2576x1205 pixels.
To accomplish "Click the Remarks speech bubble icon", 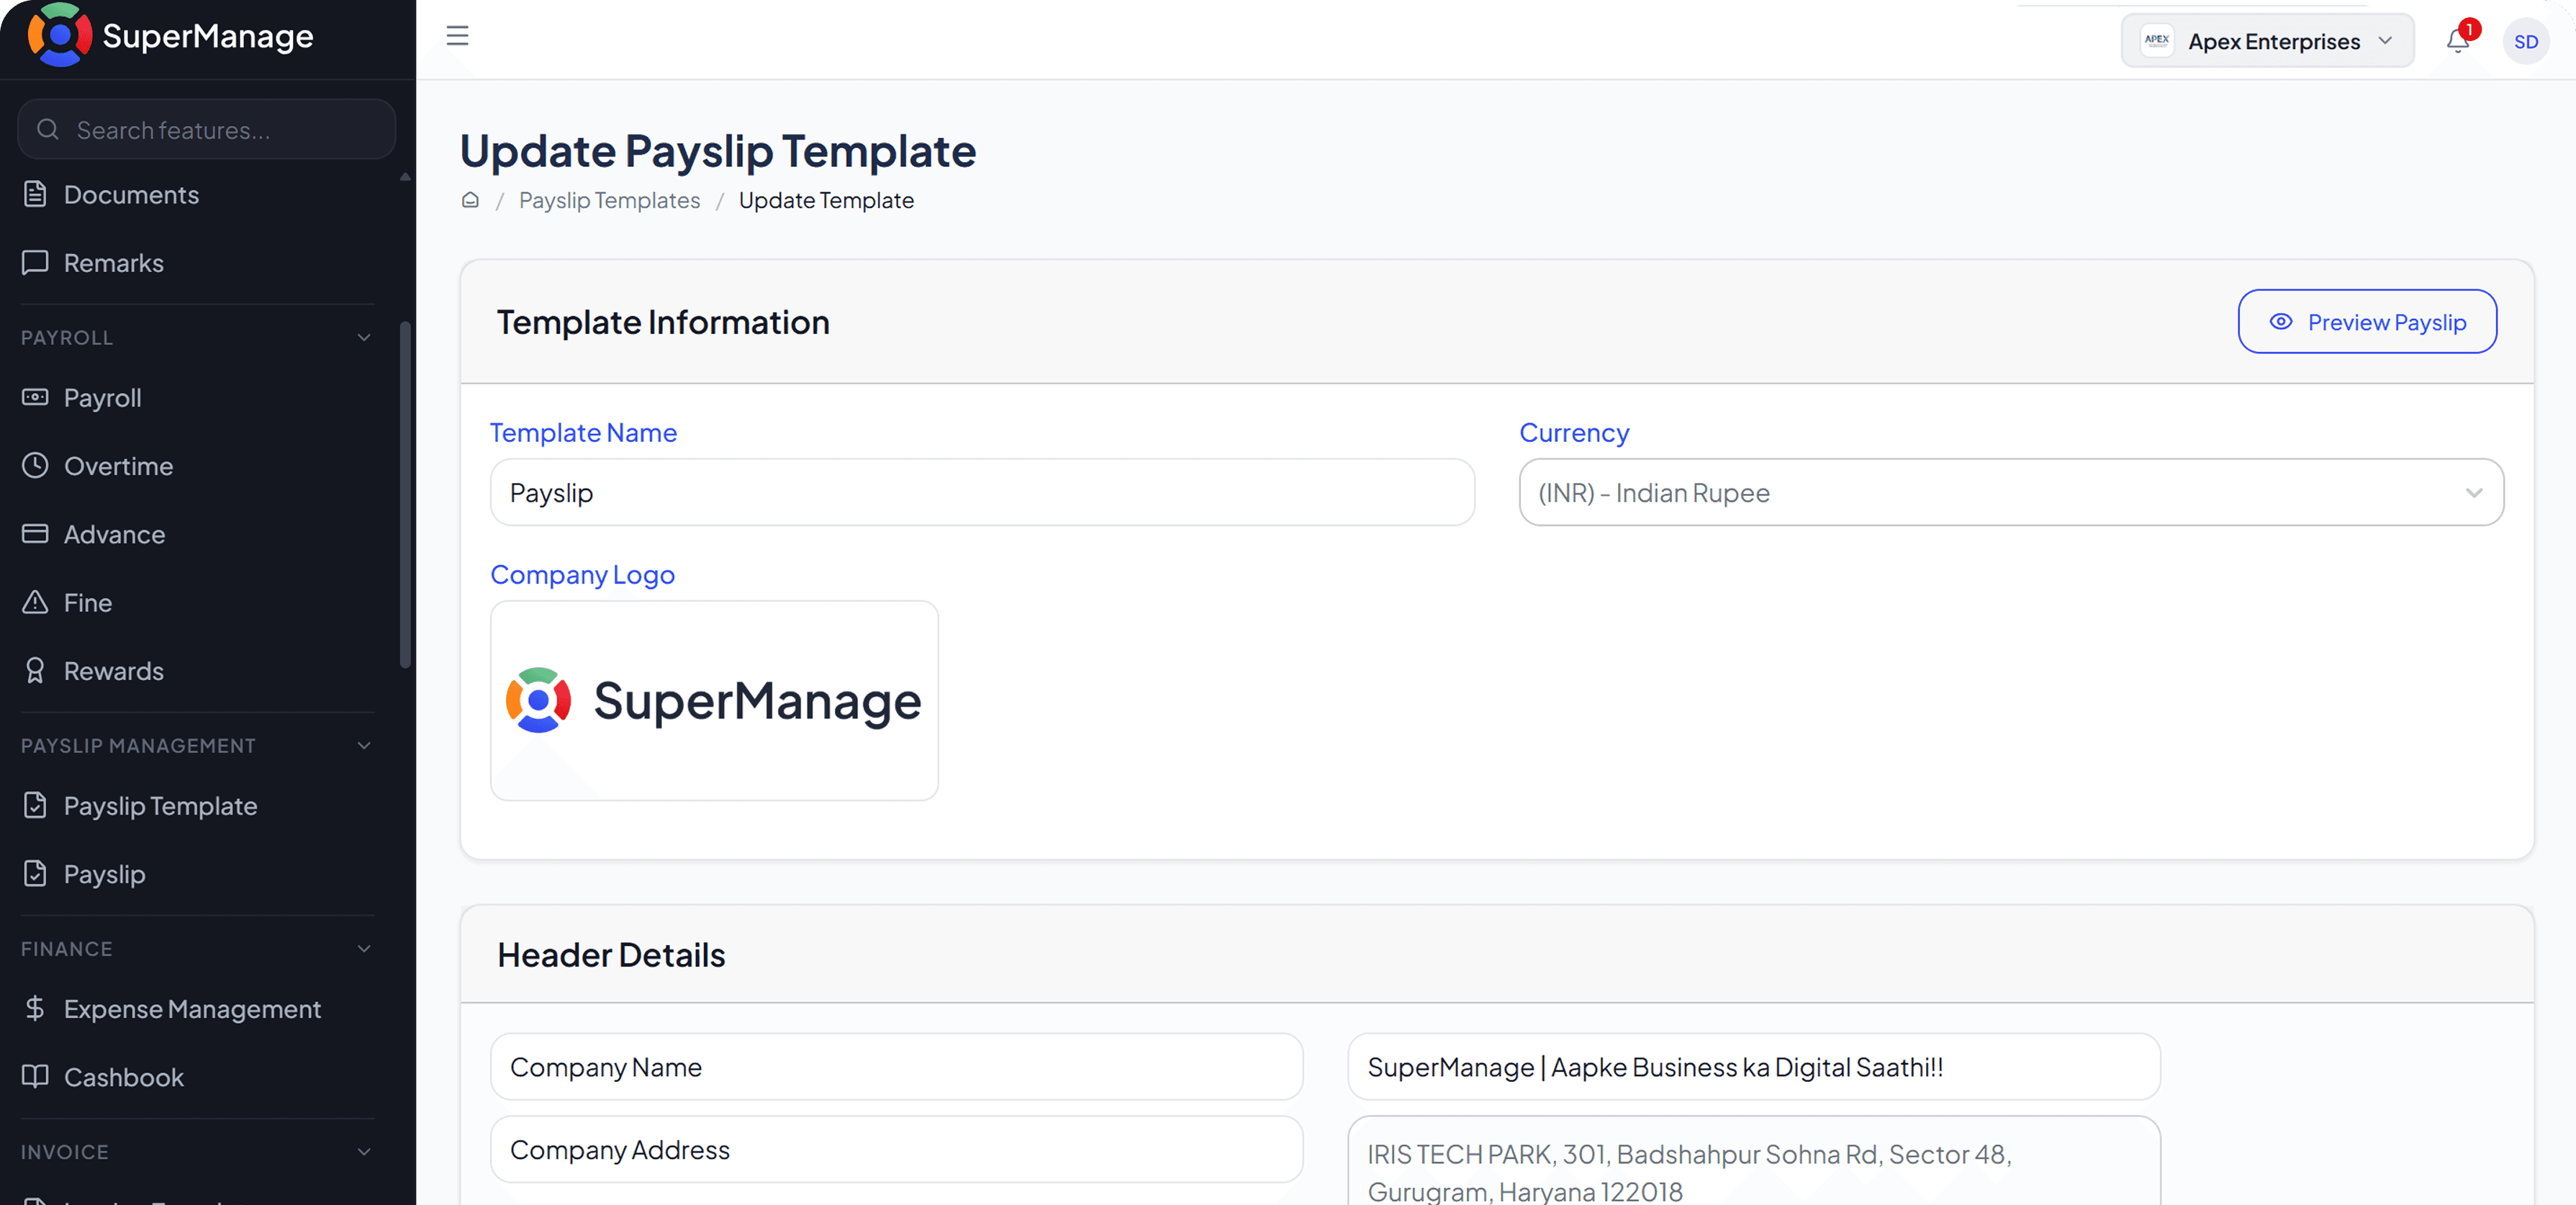I will pos(35,262).
